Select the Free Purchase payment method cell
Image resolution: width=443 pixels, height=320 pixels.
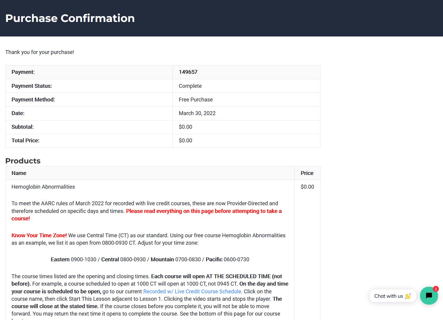[x=196, y=99]
